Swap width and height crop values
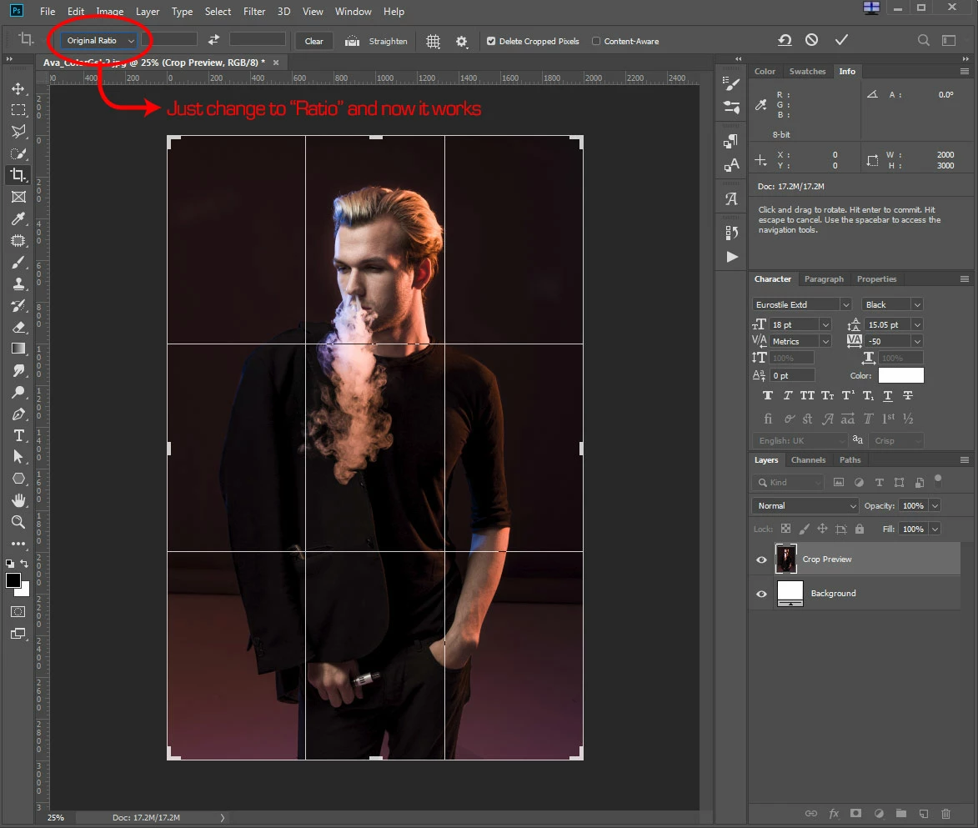The image size is (978, 828). tap(213, 40)
